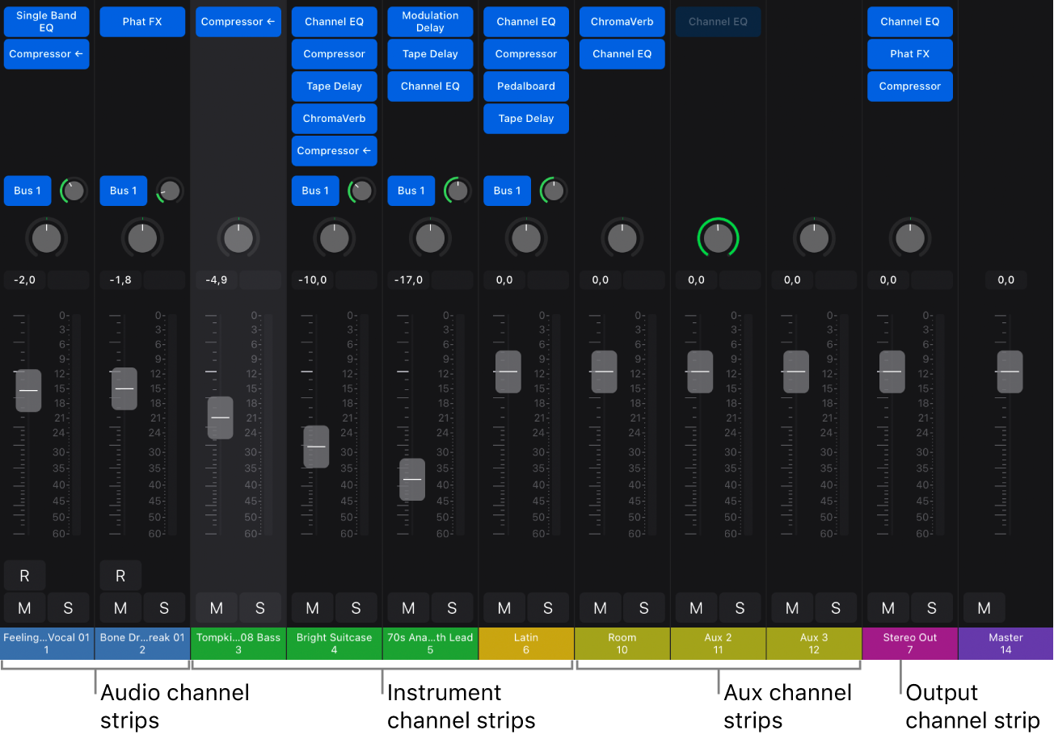Open ChromaVerb on the Room aux strip

pos(622,22)
